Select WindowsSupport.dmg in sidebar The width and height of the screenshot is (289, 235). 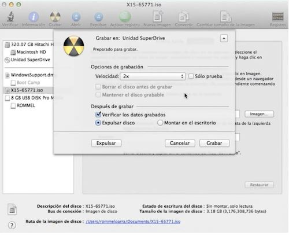(x=29, y=75)
